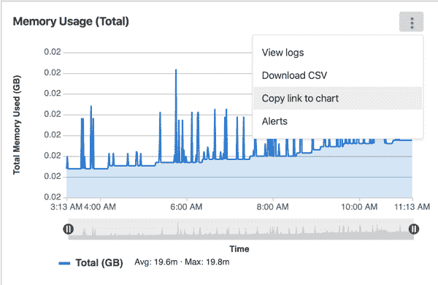438x285 pixels.
Task: Click left time range slider handle
Action: point(68,229)
